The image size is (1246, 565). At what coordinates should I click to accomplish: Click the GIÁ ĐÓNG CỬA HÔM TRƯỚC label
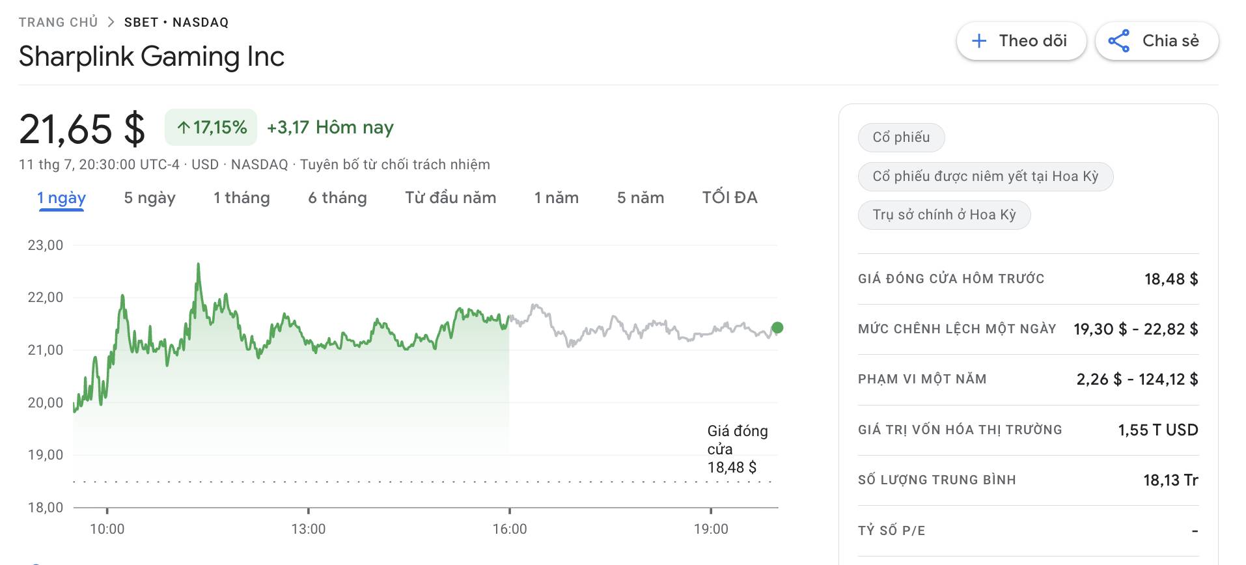coord(951,279)
